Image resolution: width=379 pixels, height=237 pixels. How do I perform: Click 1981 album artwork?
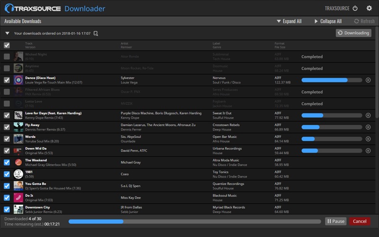[18, 174]
